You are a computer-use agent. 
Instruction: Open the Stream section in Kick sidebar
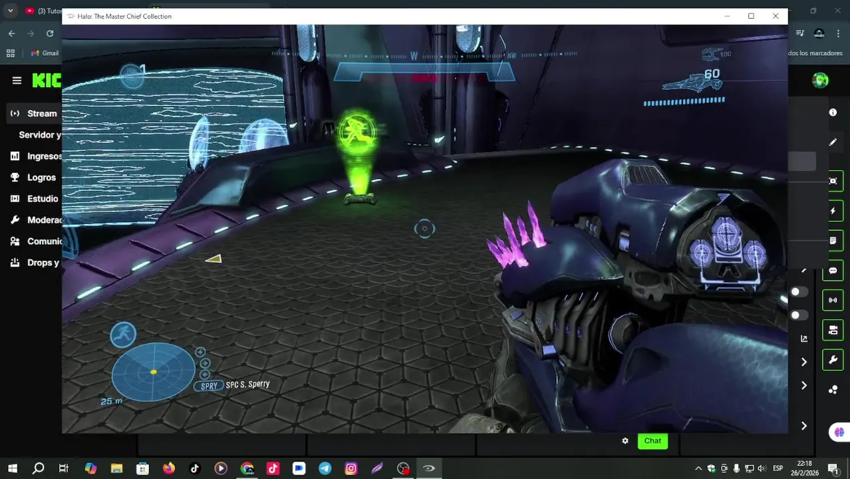click(33, 113)
